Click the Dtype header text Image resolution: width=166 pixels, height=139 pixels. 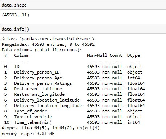[x=133, y=55]
